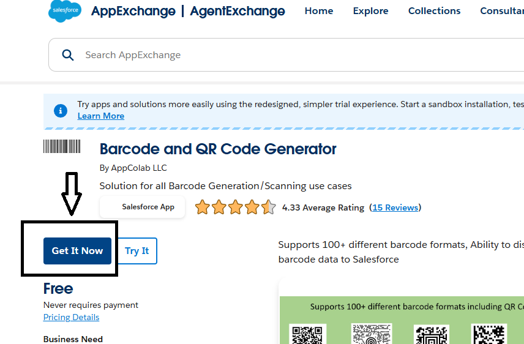Open the Pricing Details link
Image resolution: width=524 pixels, height=344 pixels.
pos(71,317)
